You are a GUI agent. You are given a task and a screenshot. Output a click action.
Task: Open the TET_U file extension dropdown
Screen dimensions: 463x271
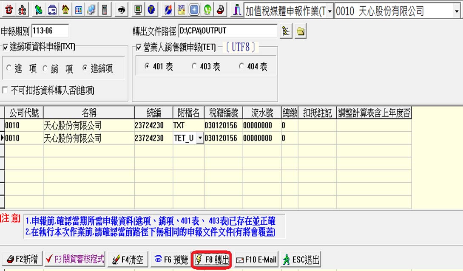[x=200, y=138]
